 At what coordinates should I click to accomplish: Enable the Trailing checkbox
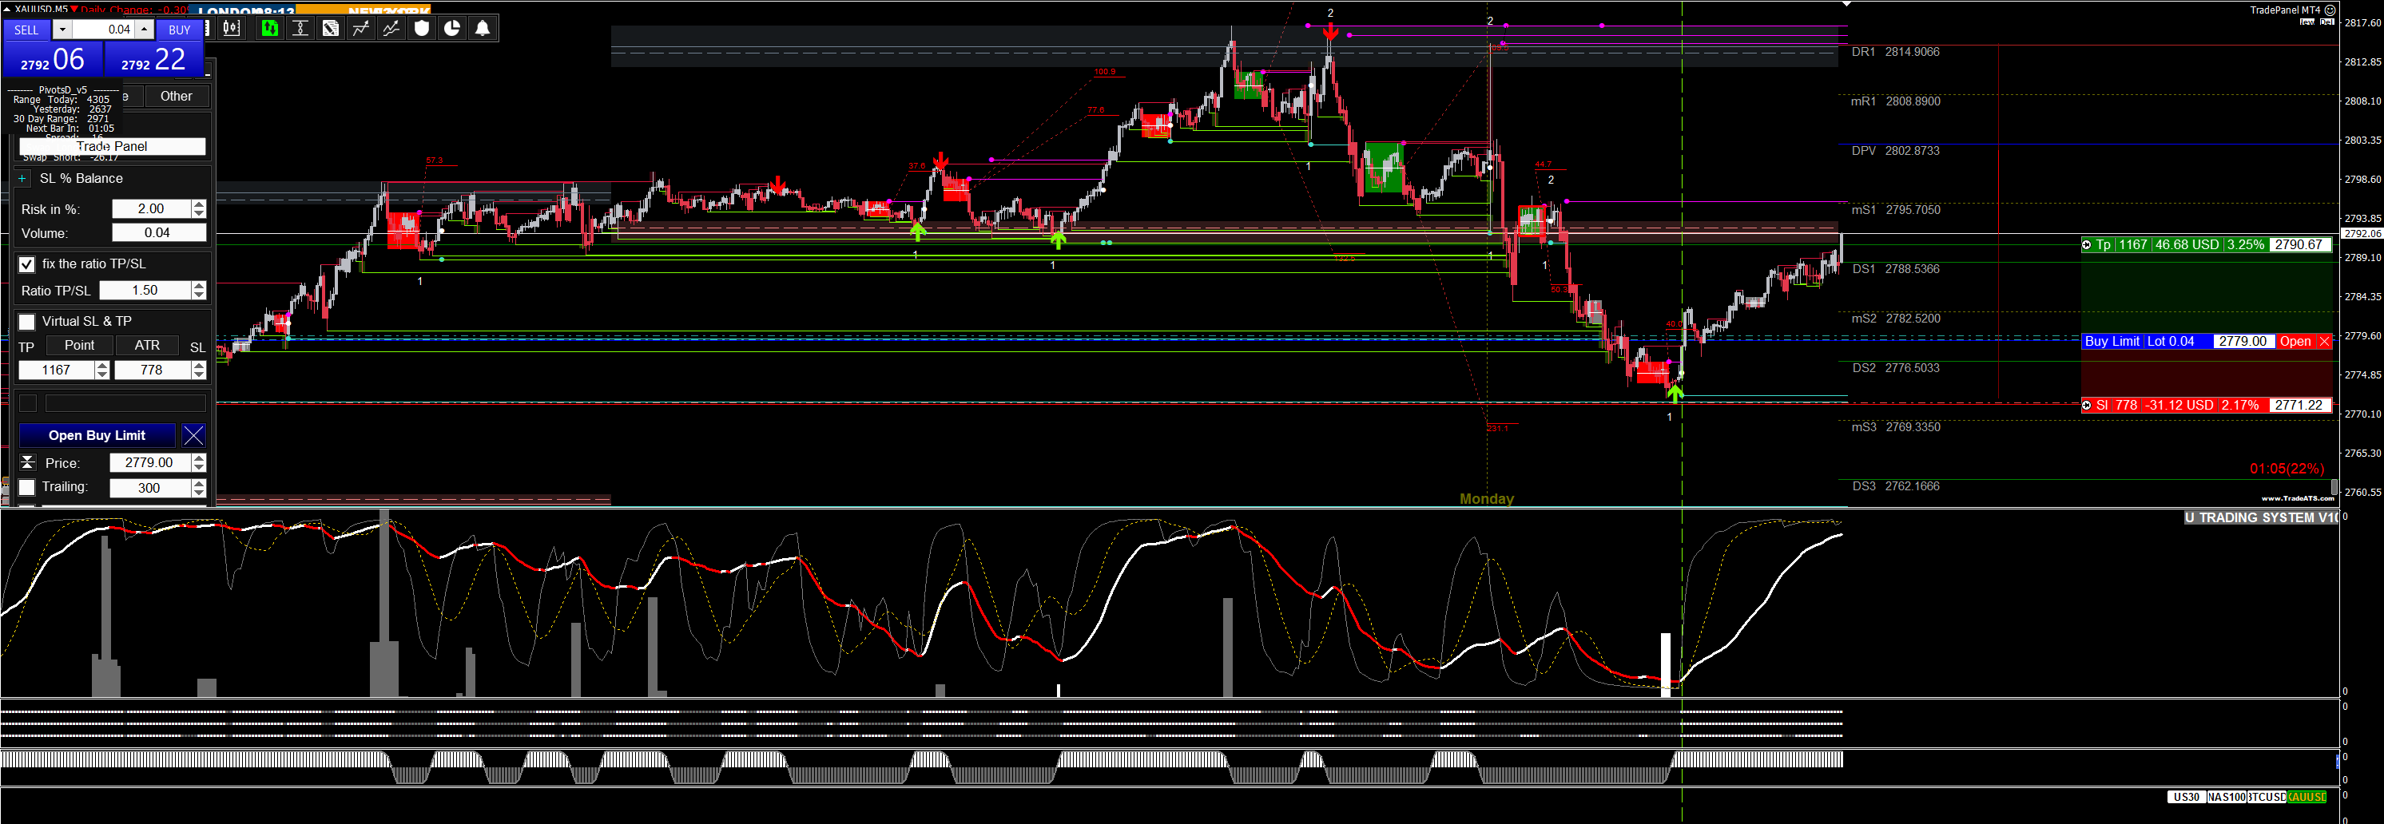coord(27,487)
